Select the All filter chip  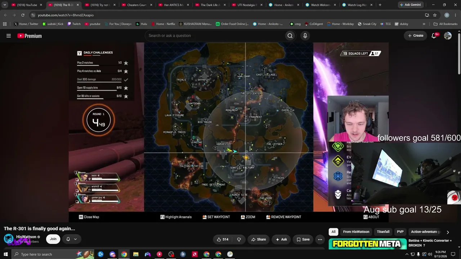coord(334,232)
